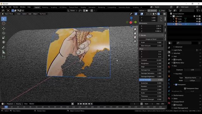Hide the Cube in viewport
Viewport: 202px width, 114px height.
(197, 19)
